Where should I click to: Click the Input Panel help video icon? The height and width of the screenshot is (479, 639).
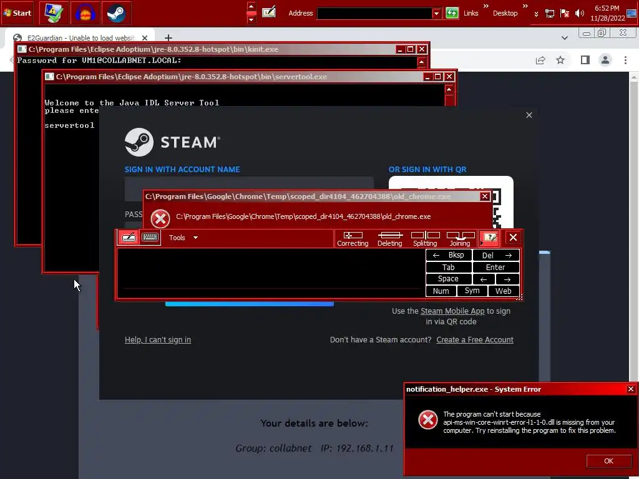point(489,238)
